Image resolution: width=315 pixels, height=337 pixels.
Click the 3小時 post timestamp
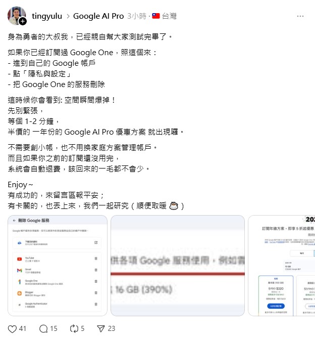(137, 16)
